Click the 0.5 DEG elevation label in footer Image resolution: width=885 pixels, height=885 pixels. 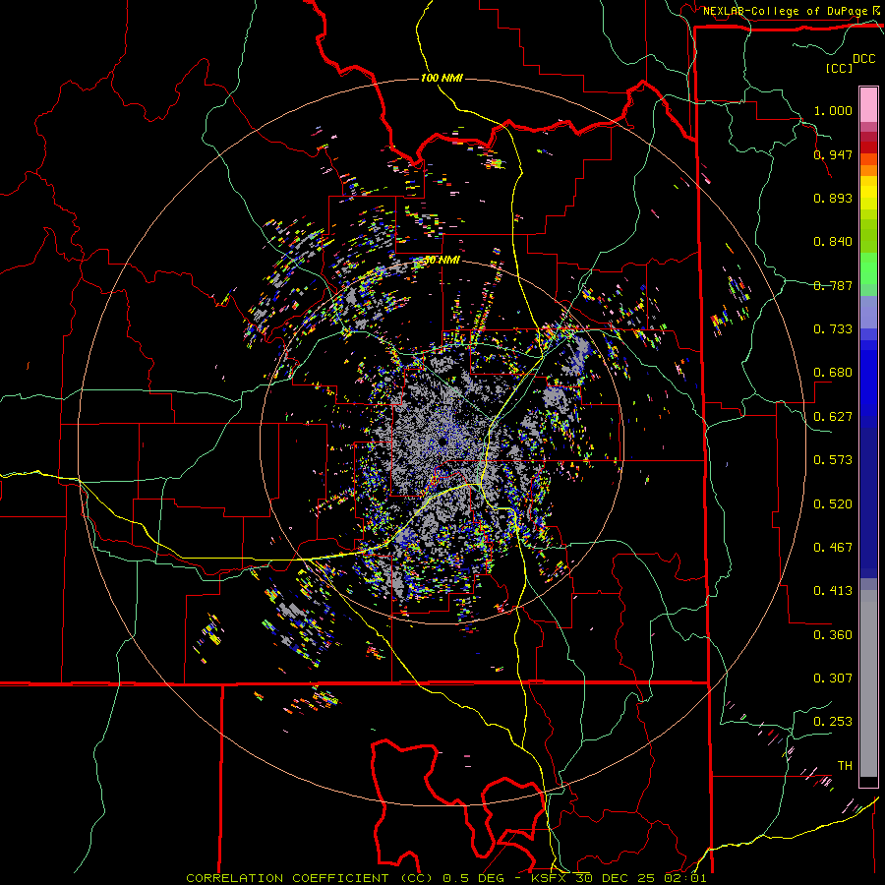point(473,878)
